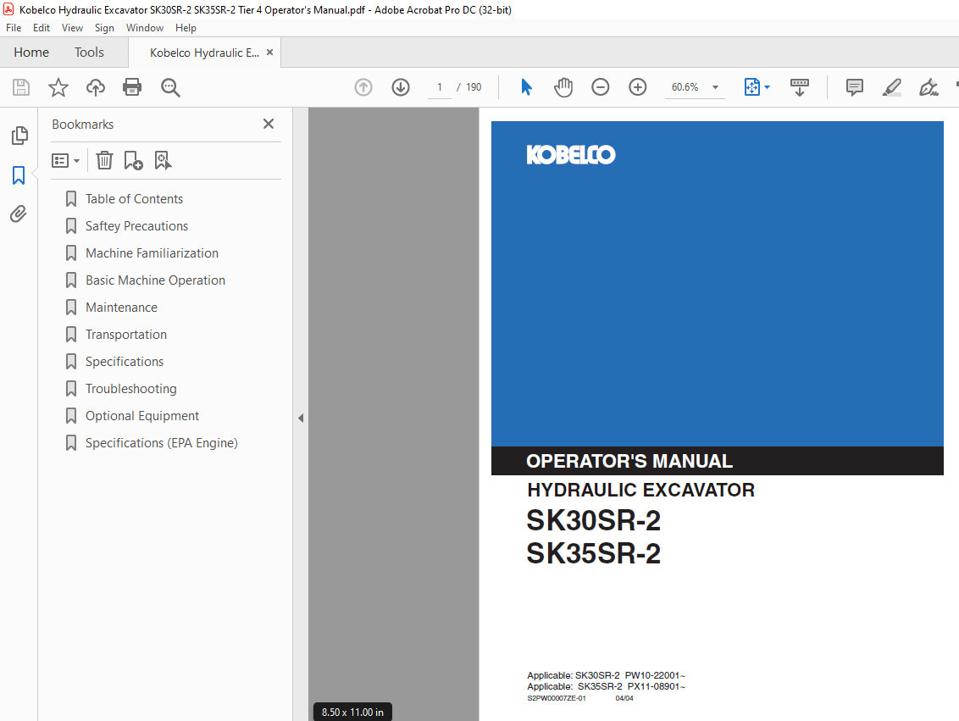Switch to the Tools tab
Image resolution: width=959 pixels, height=721 pixels.
[89, 53]
